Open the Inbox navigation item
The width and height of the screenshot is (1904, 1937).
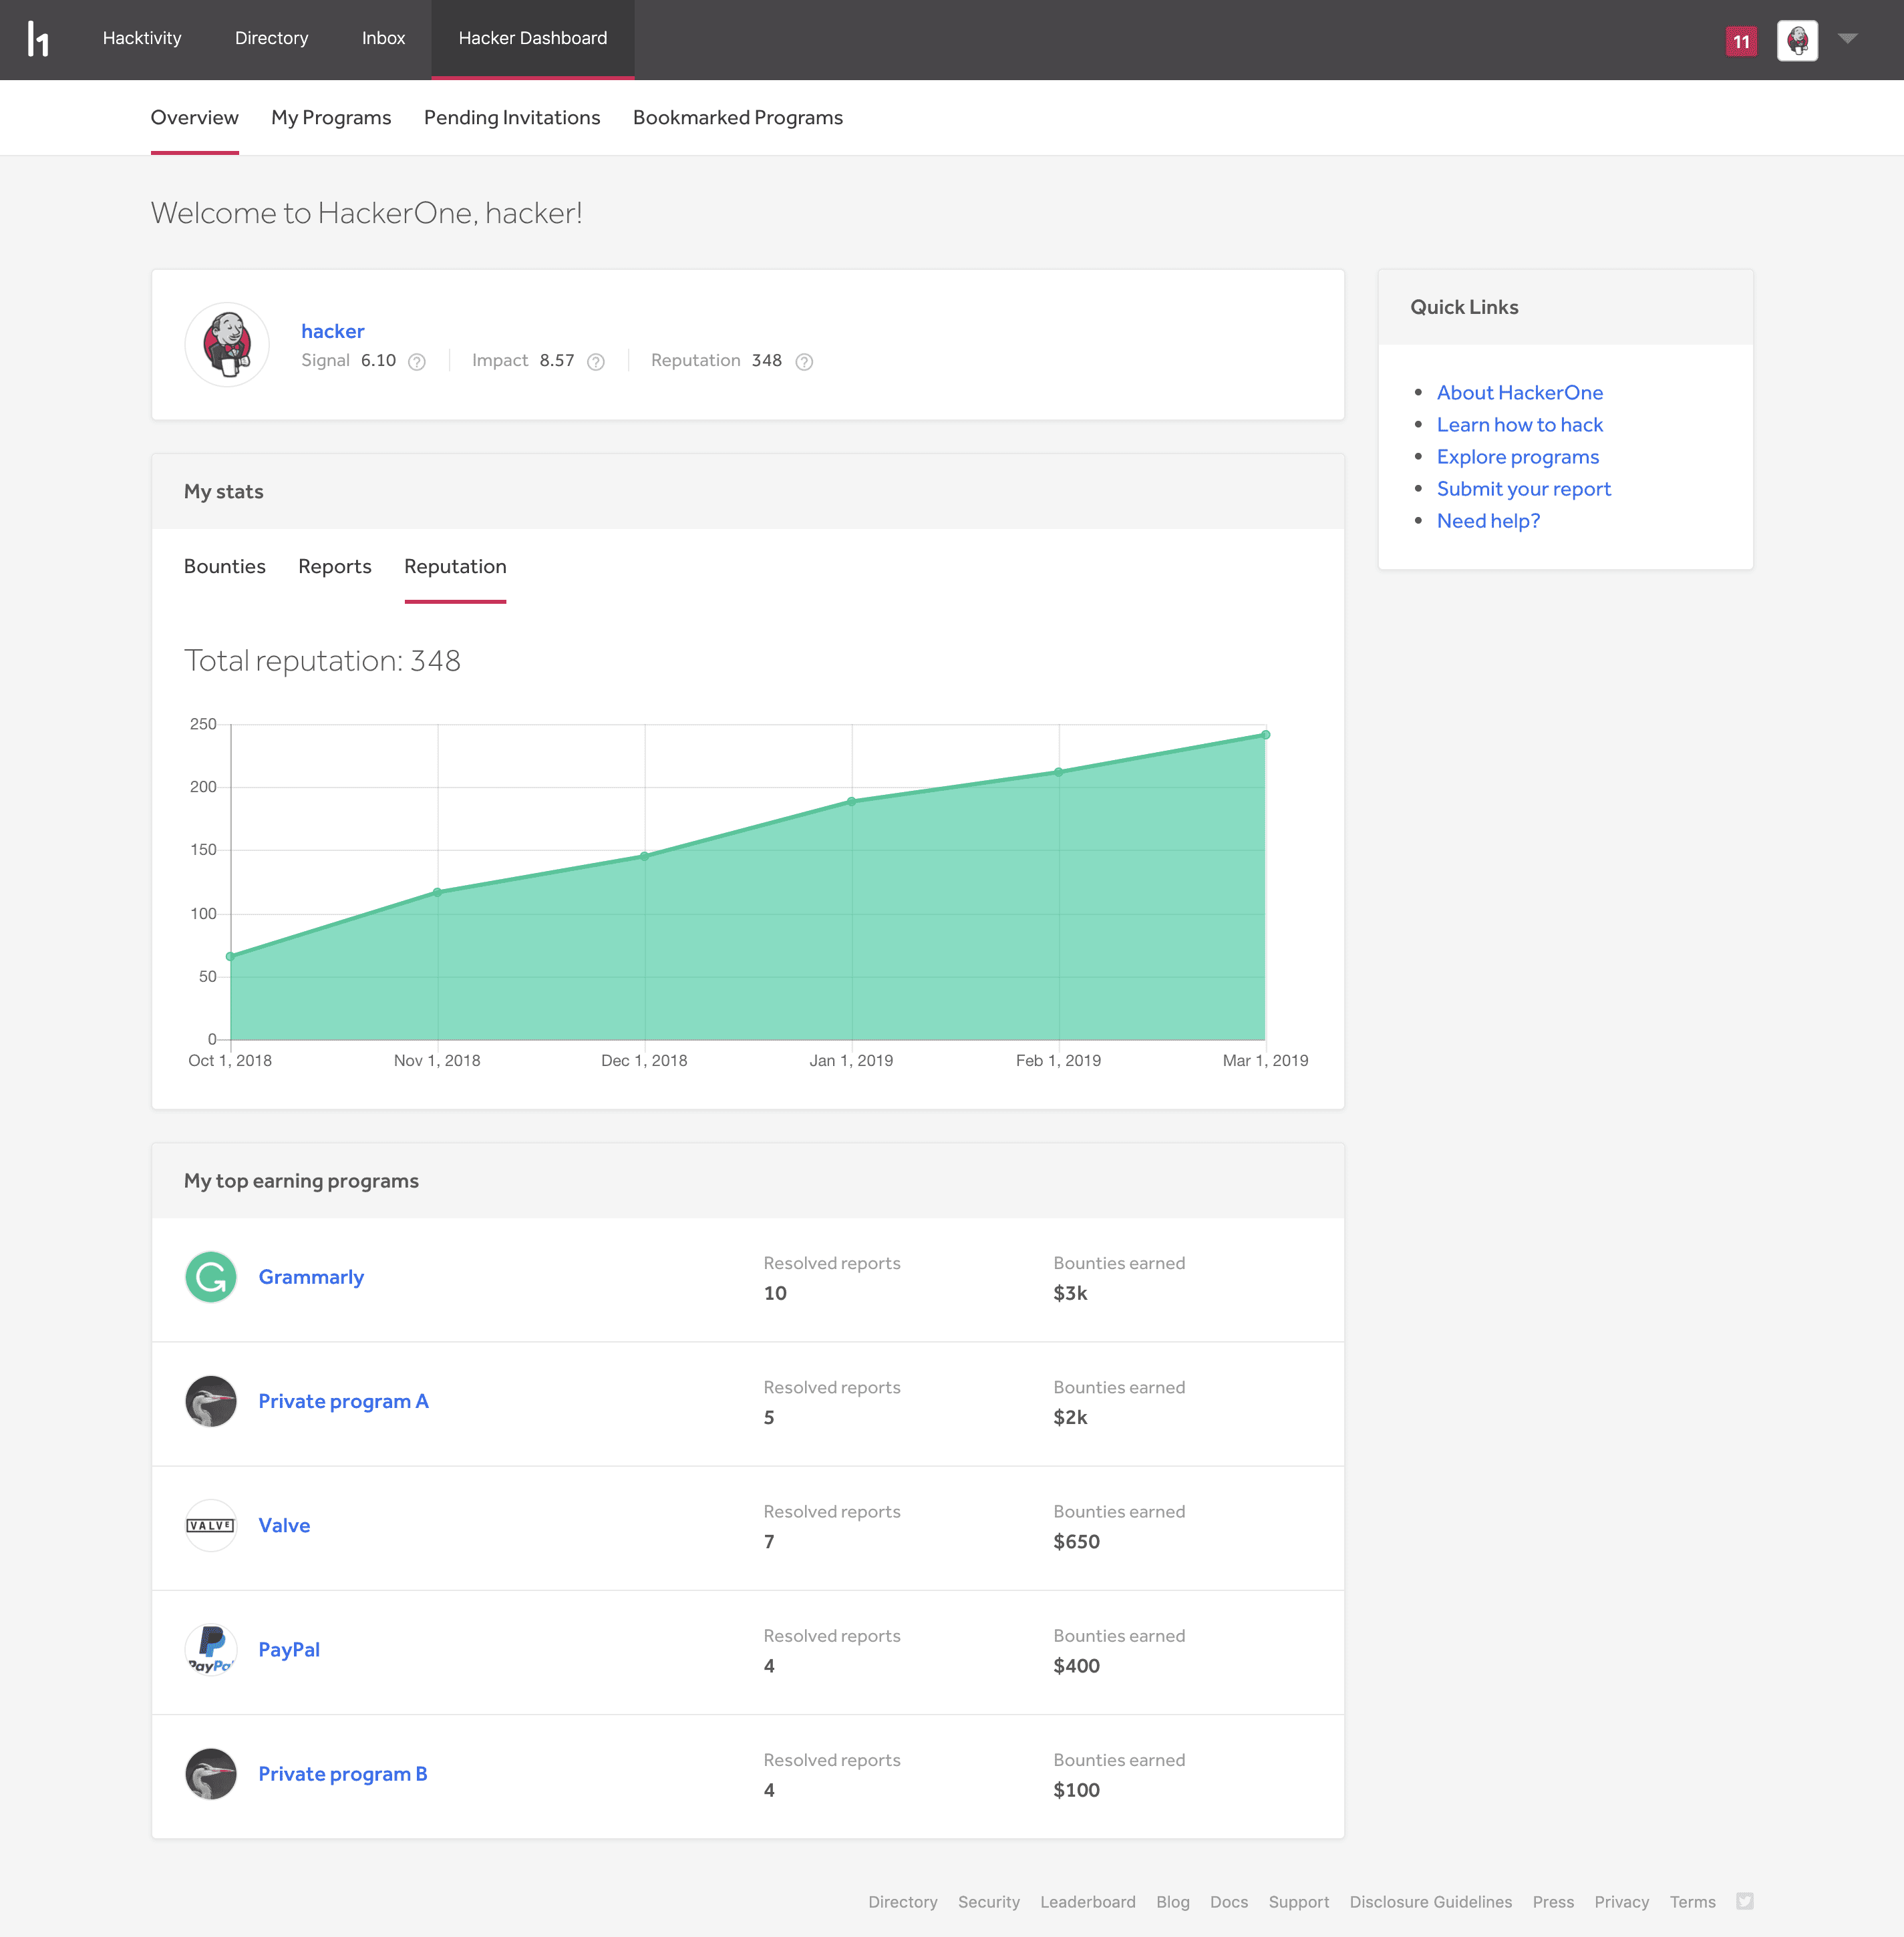[383, 39]
